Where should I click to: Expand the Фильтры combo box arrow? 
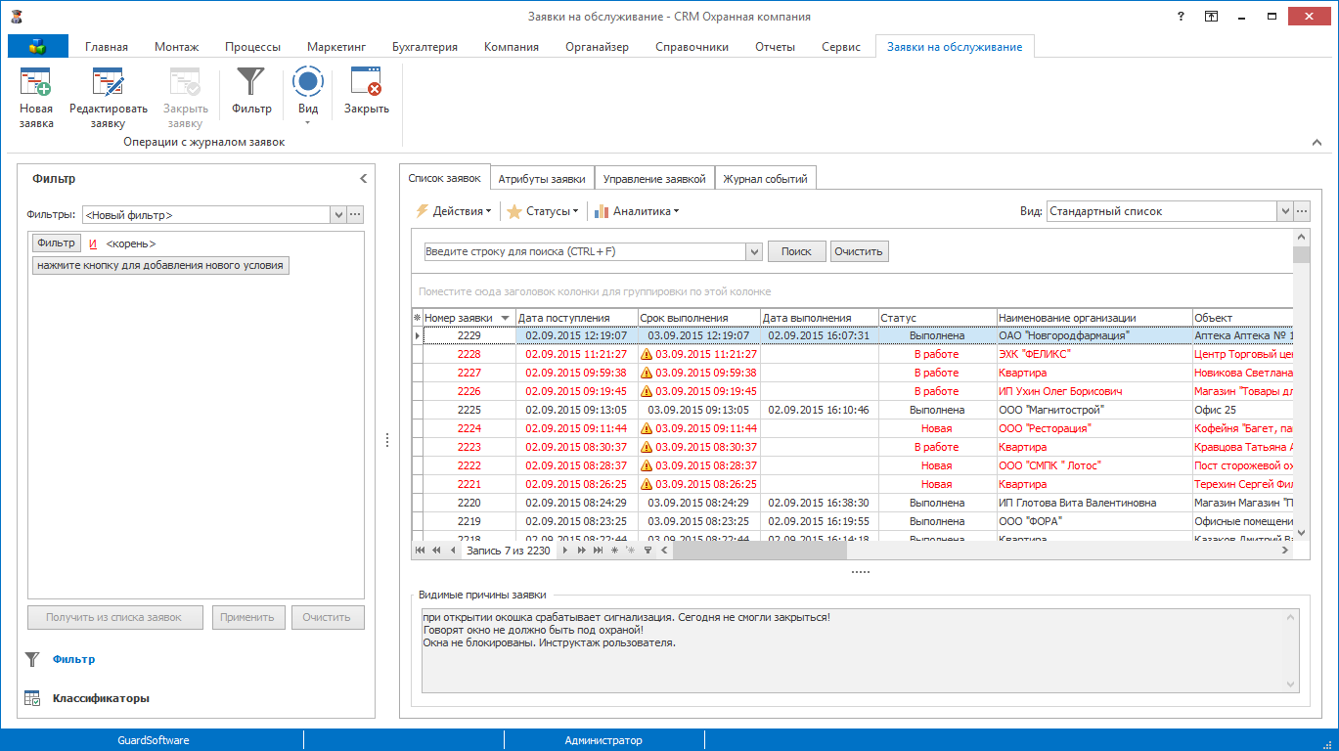[338, 215]
